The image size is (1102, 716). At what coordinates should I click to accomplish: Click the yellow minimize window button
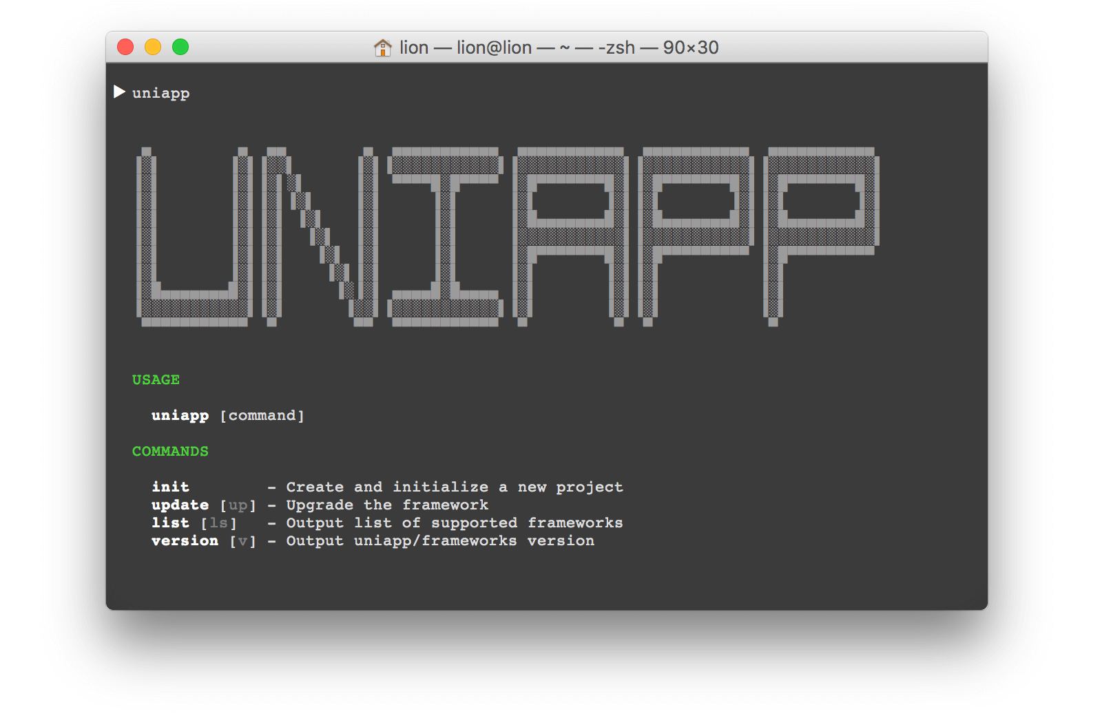153,47
